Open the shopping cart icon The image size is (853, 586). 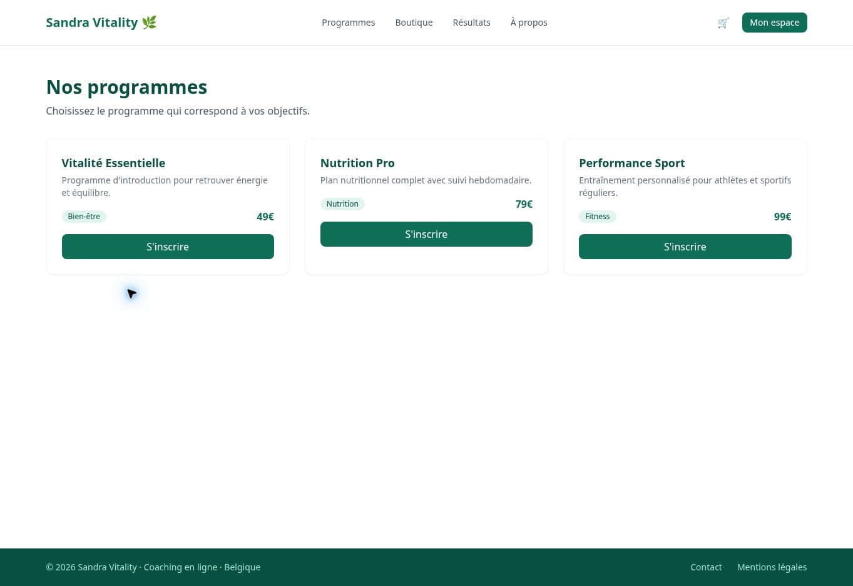(723, 23)
